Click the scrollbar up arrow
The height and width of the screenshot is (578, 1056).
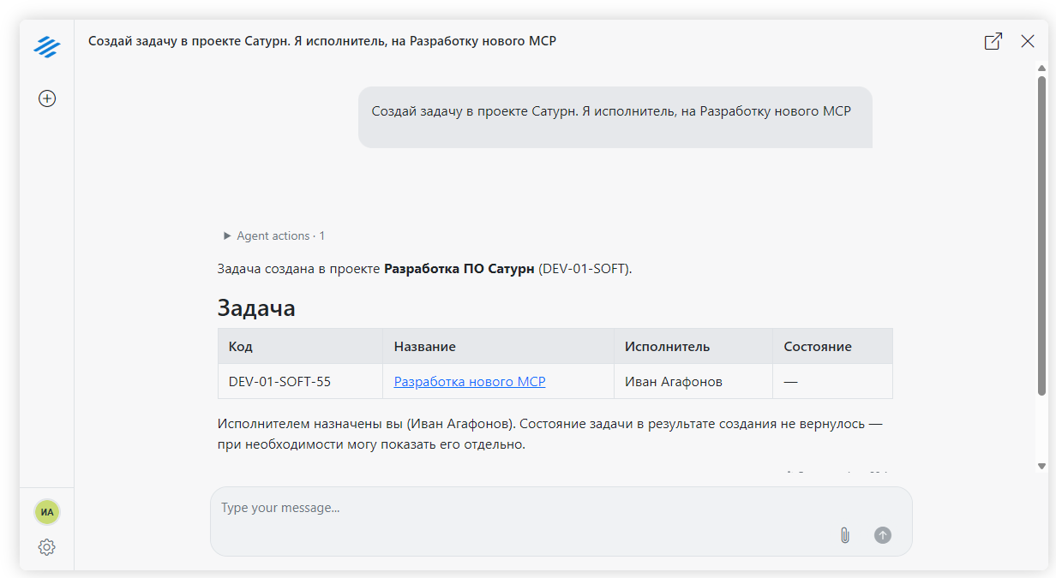[1041, 69]
